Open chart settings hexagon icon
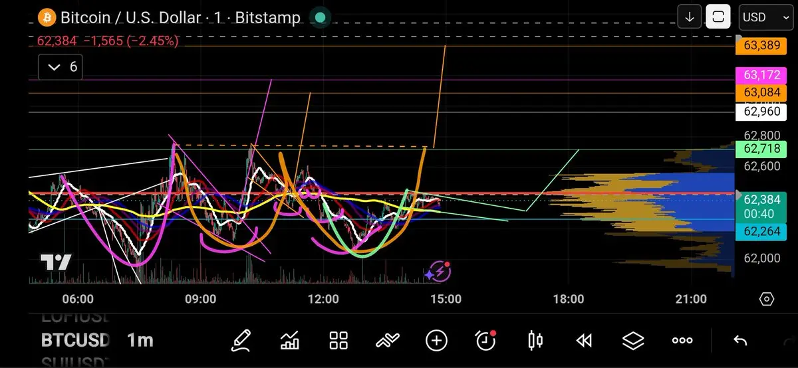Image resolution: width=798 pixels, height=368 pixels. [766, 300]
